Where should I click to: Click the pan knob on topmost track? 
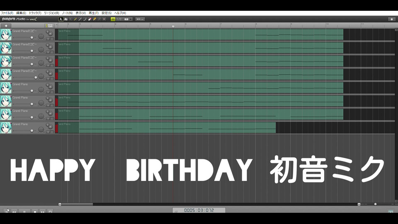pyautogui.click(x=41, y=37)
